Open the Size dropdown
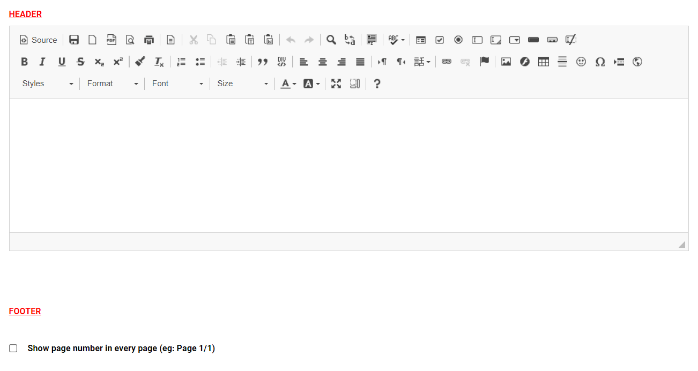 click(242, 84)
